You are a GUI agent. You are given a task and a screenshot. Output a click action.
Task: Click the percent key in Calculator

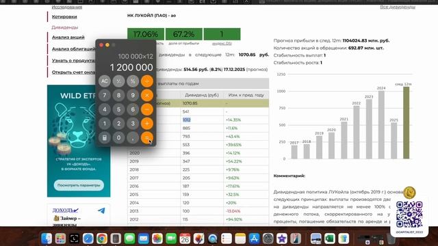click(133, 81)
